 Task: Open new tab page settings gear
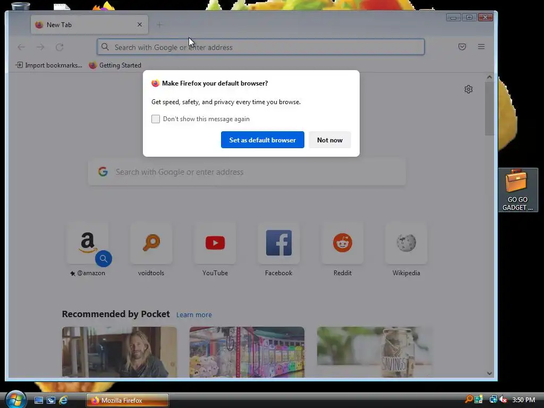[469, 89]
